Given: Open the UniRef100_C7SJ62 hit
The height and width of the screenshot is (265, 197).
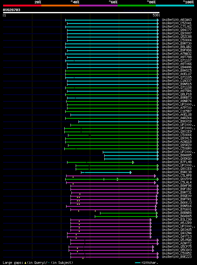Looking at the screenshot, I should [177, 27].
